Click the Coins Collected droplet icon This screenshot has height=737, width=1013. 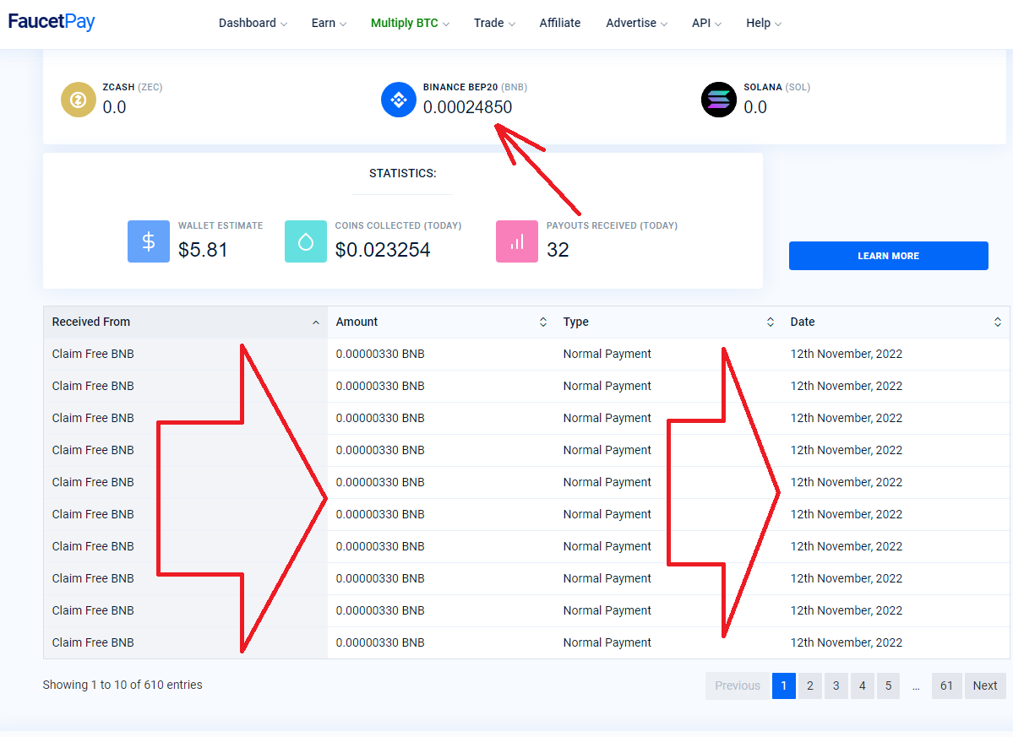306,241
